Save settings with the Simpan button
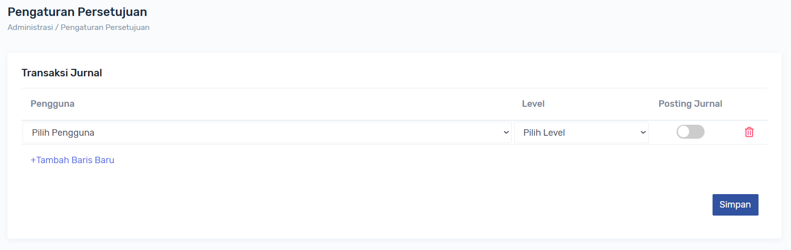Viewport: 791px width, 250px height. tap(735, 205)
